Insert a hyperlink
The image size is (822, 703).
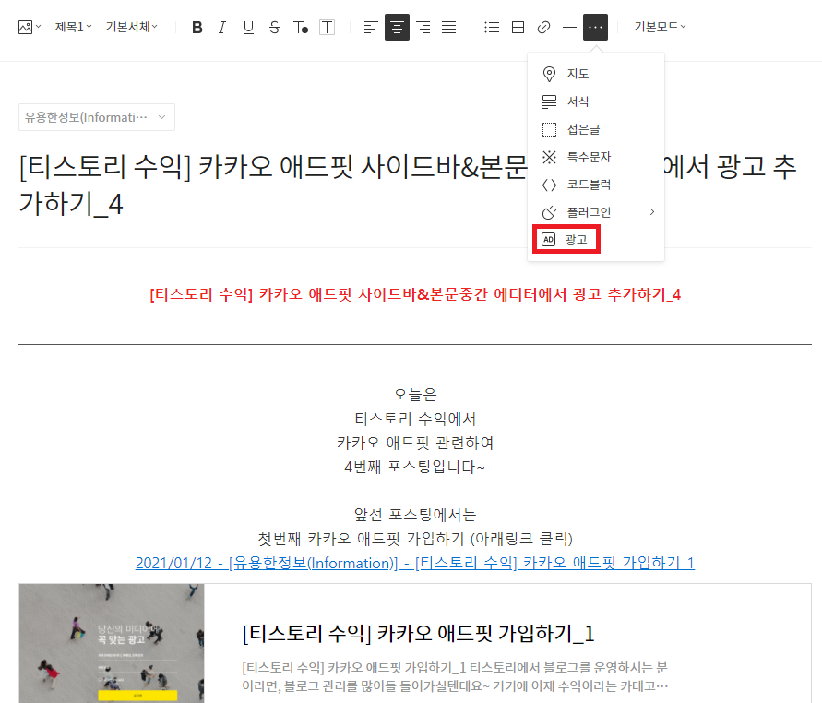click(x=543, y=28)
